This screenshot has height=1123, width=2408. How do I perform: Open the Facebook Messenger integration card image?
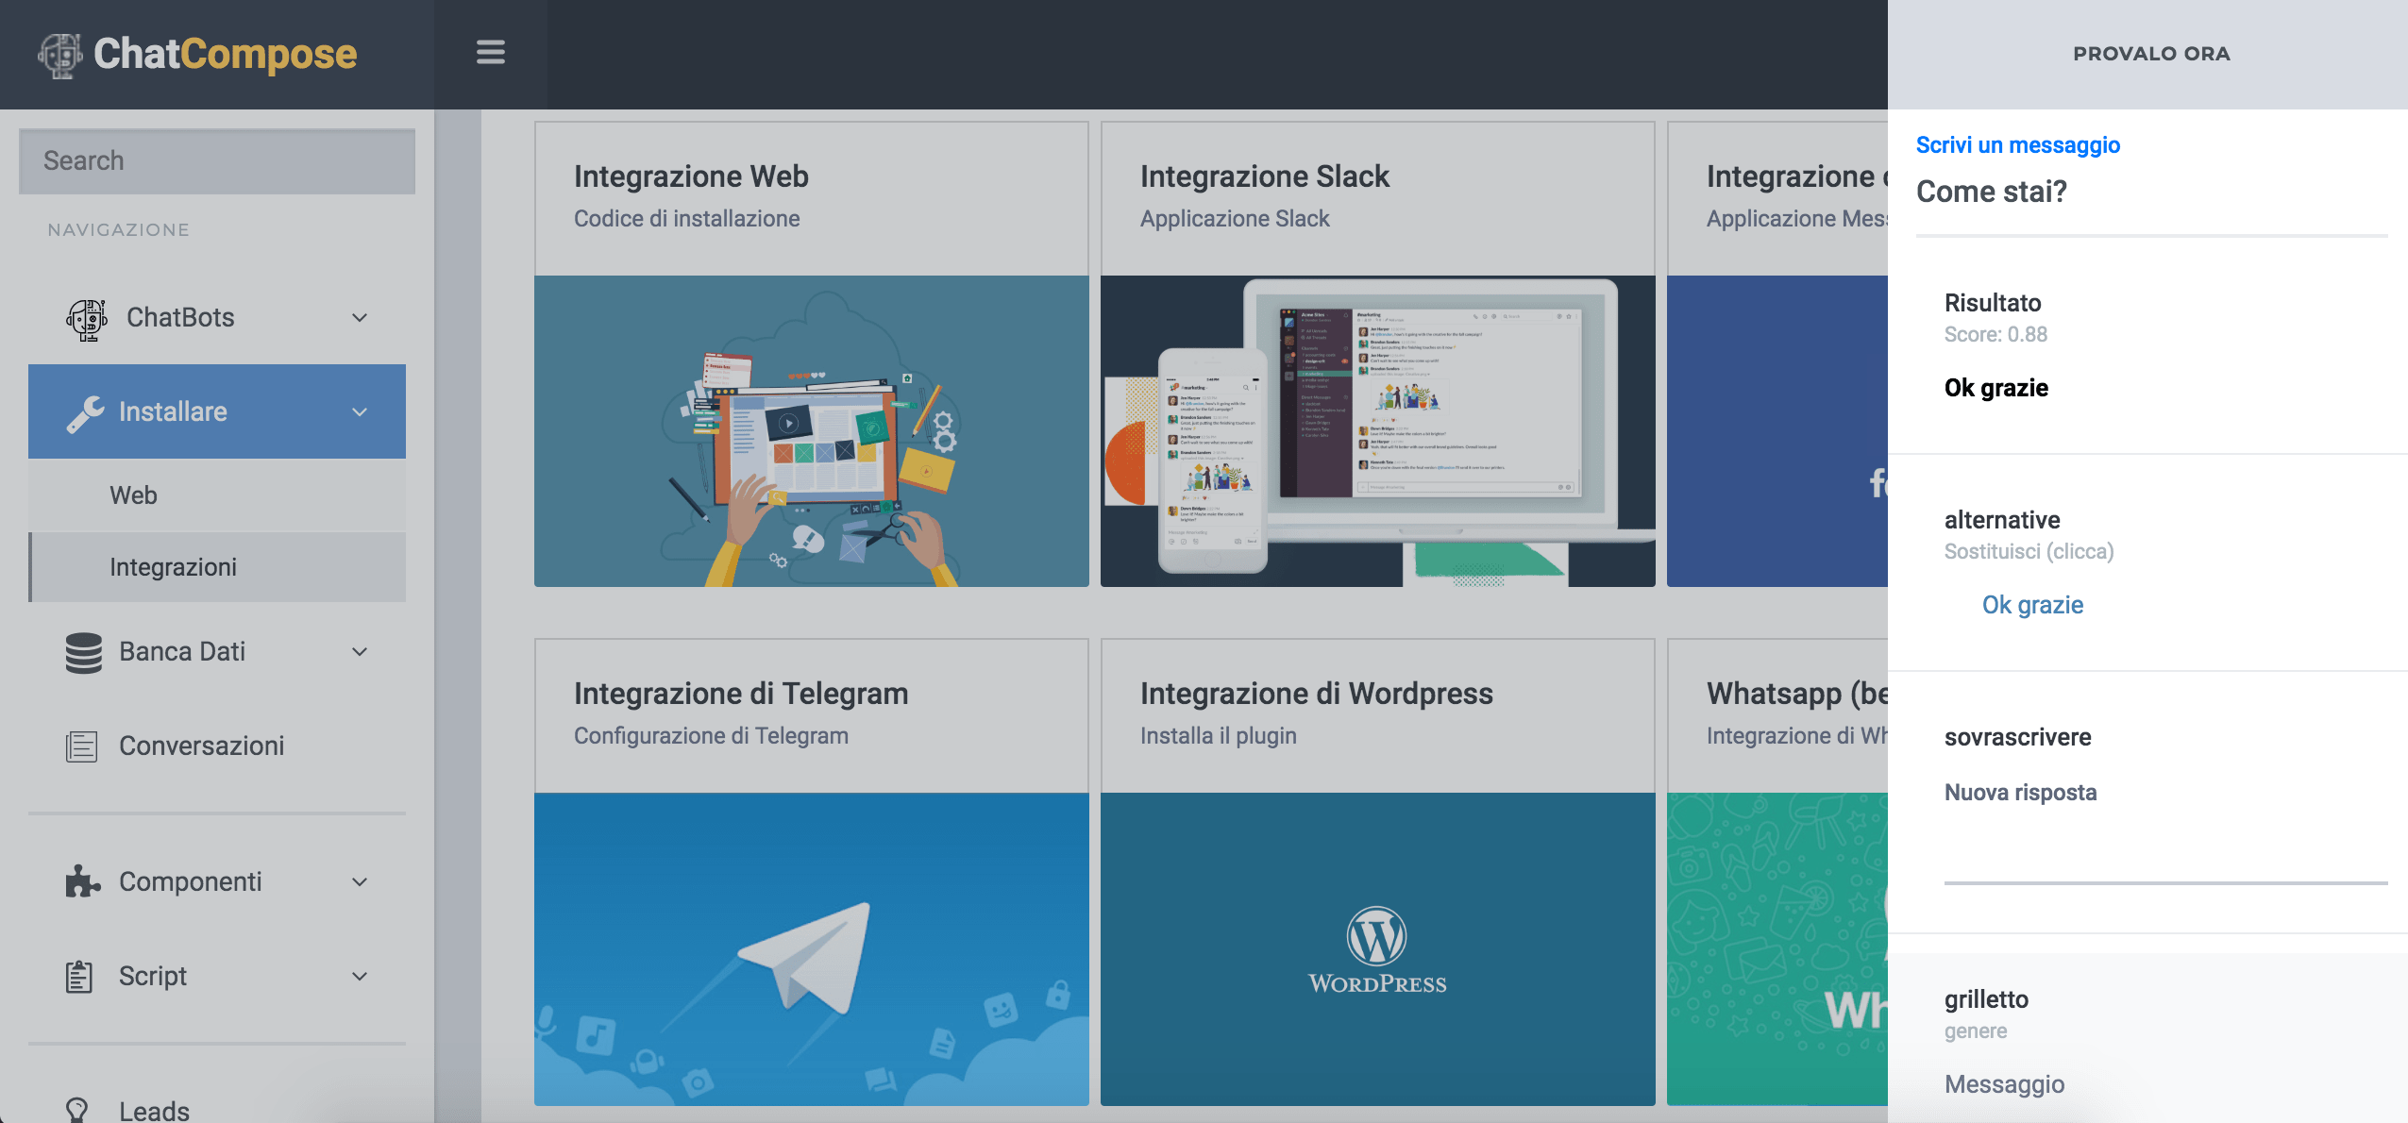coord(1777,431)
